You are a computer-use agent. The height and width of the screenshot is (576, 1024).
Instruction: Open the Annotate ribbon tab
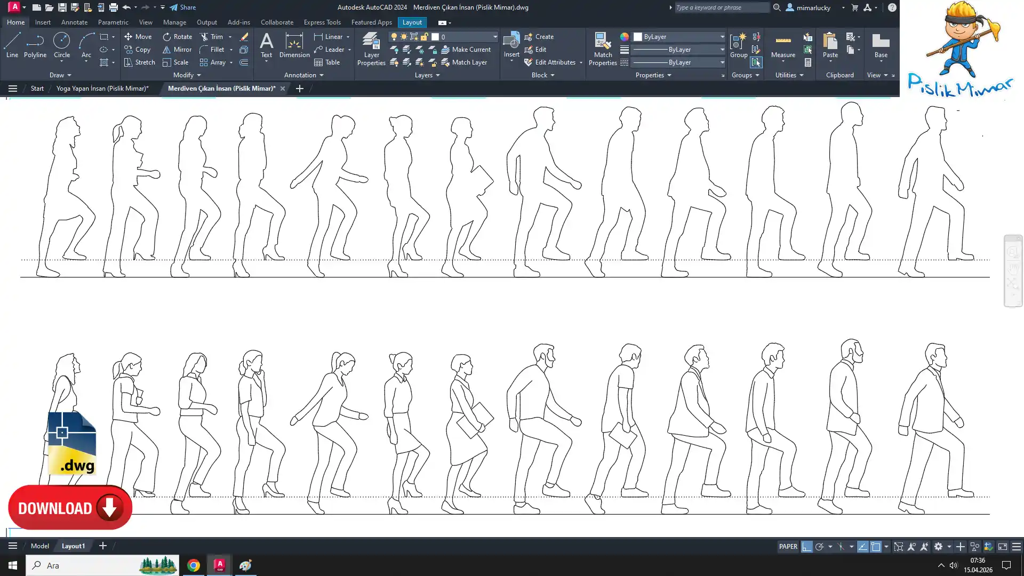(74, 22)
